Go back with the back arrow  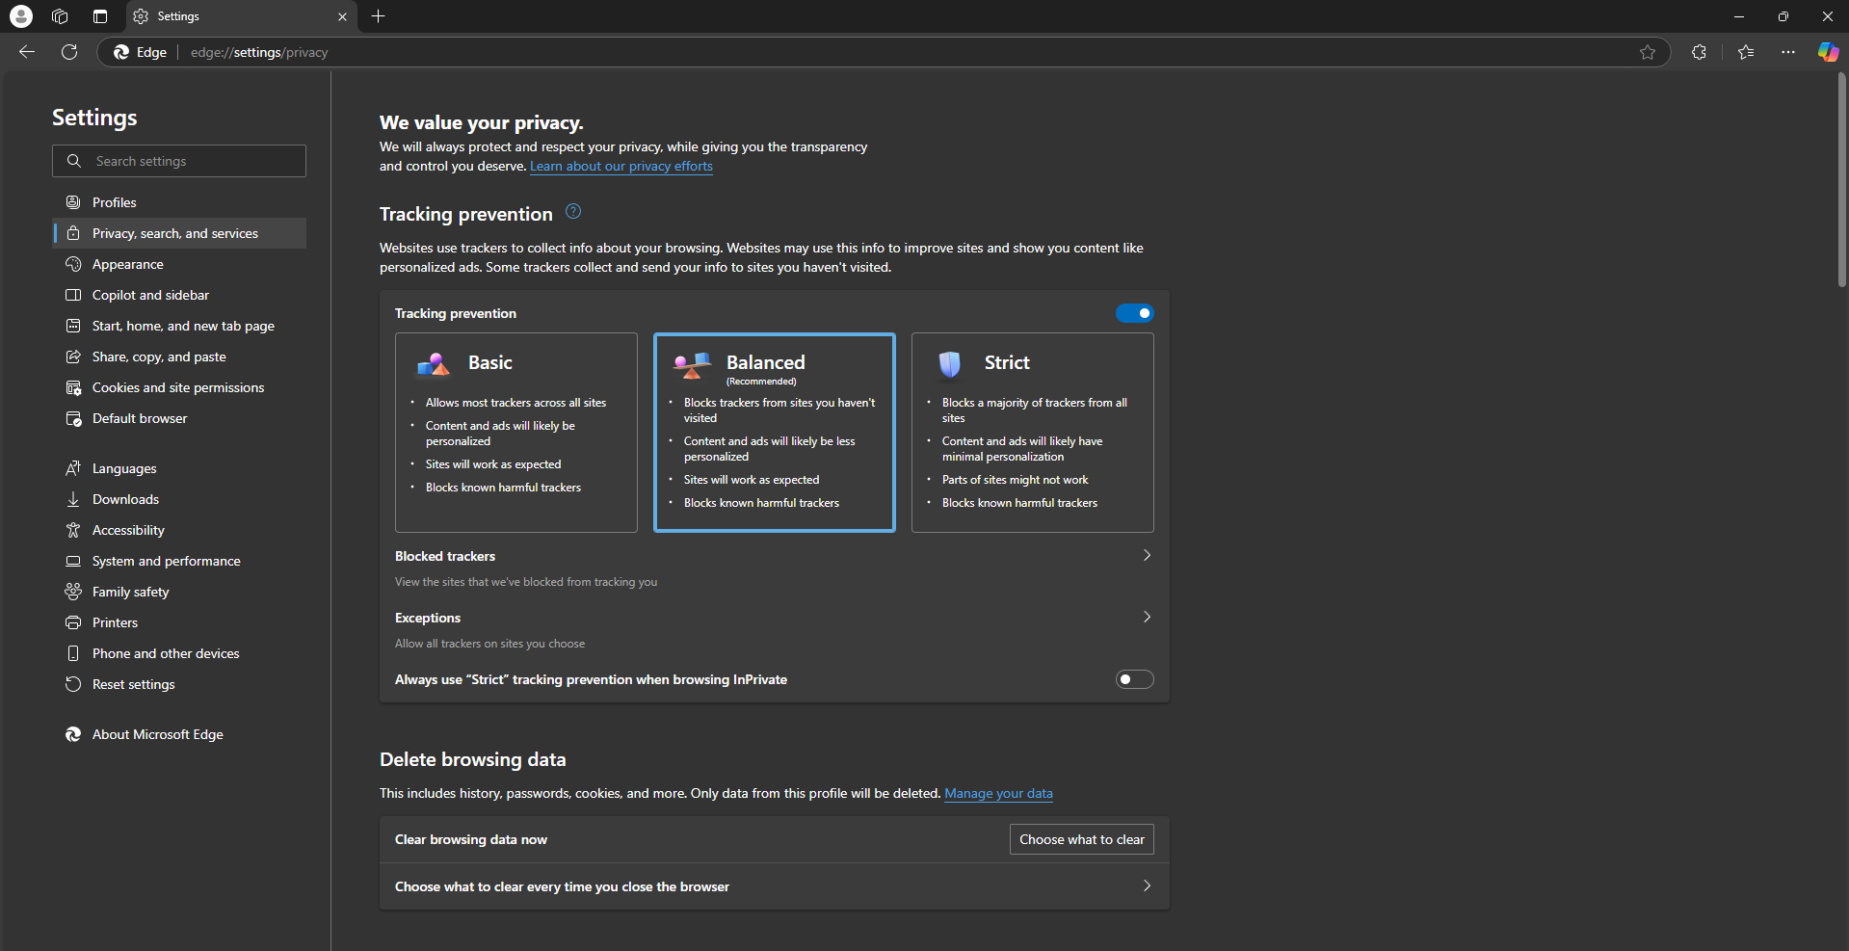[x=27, y=52]
